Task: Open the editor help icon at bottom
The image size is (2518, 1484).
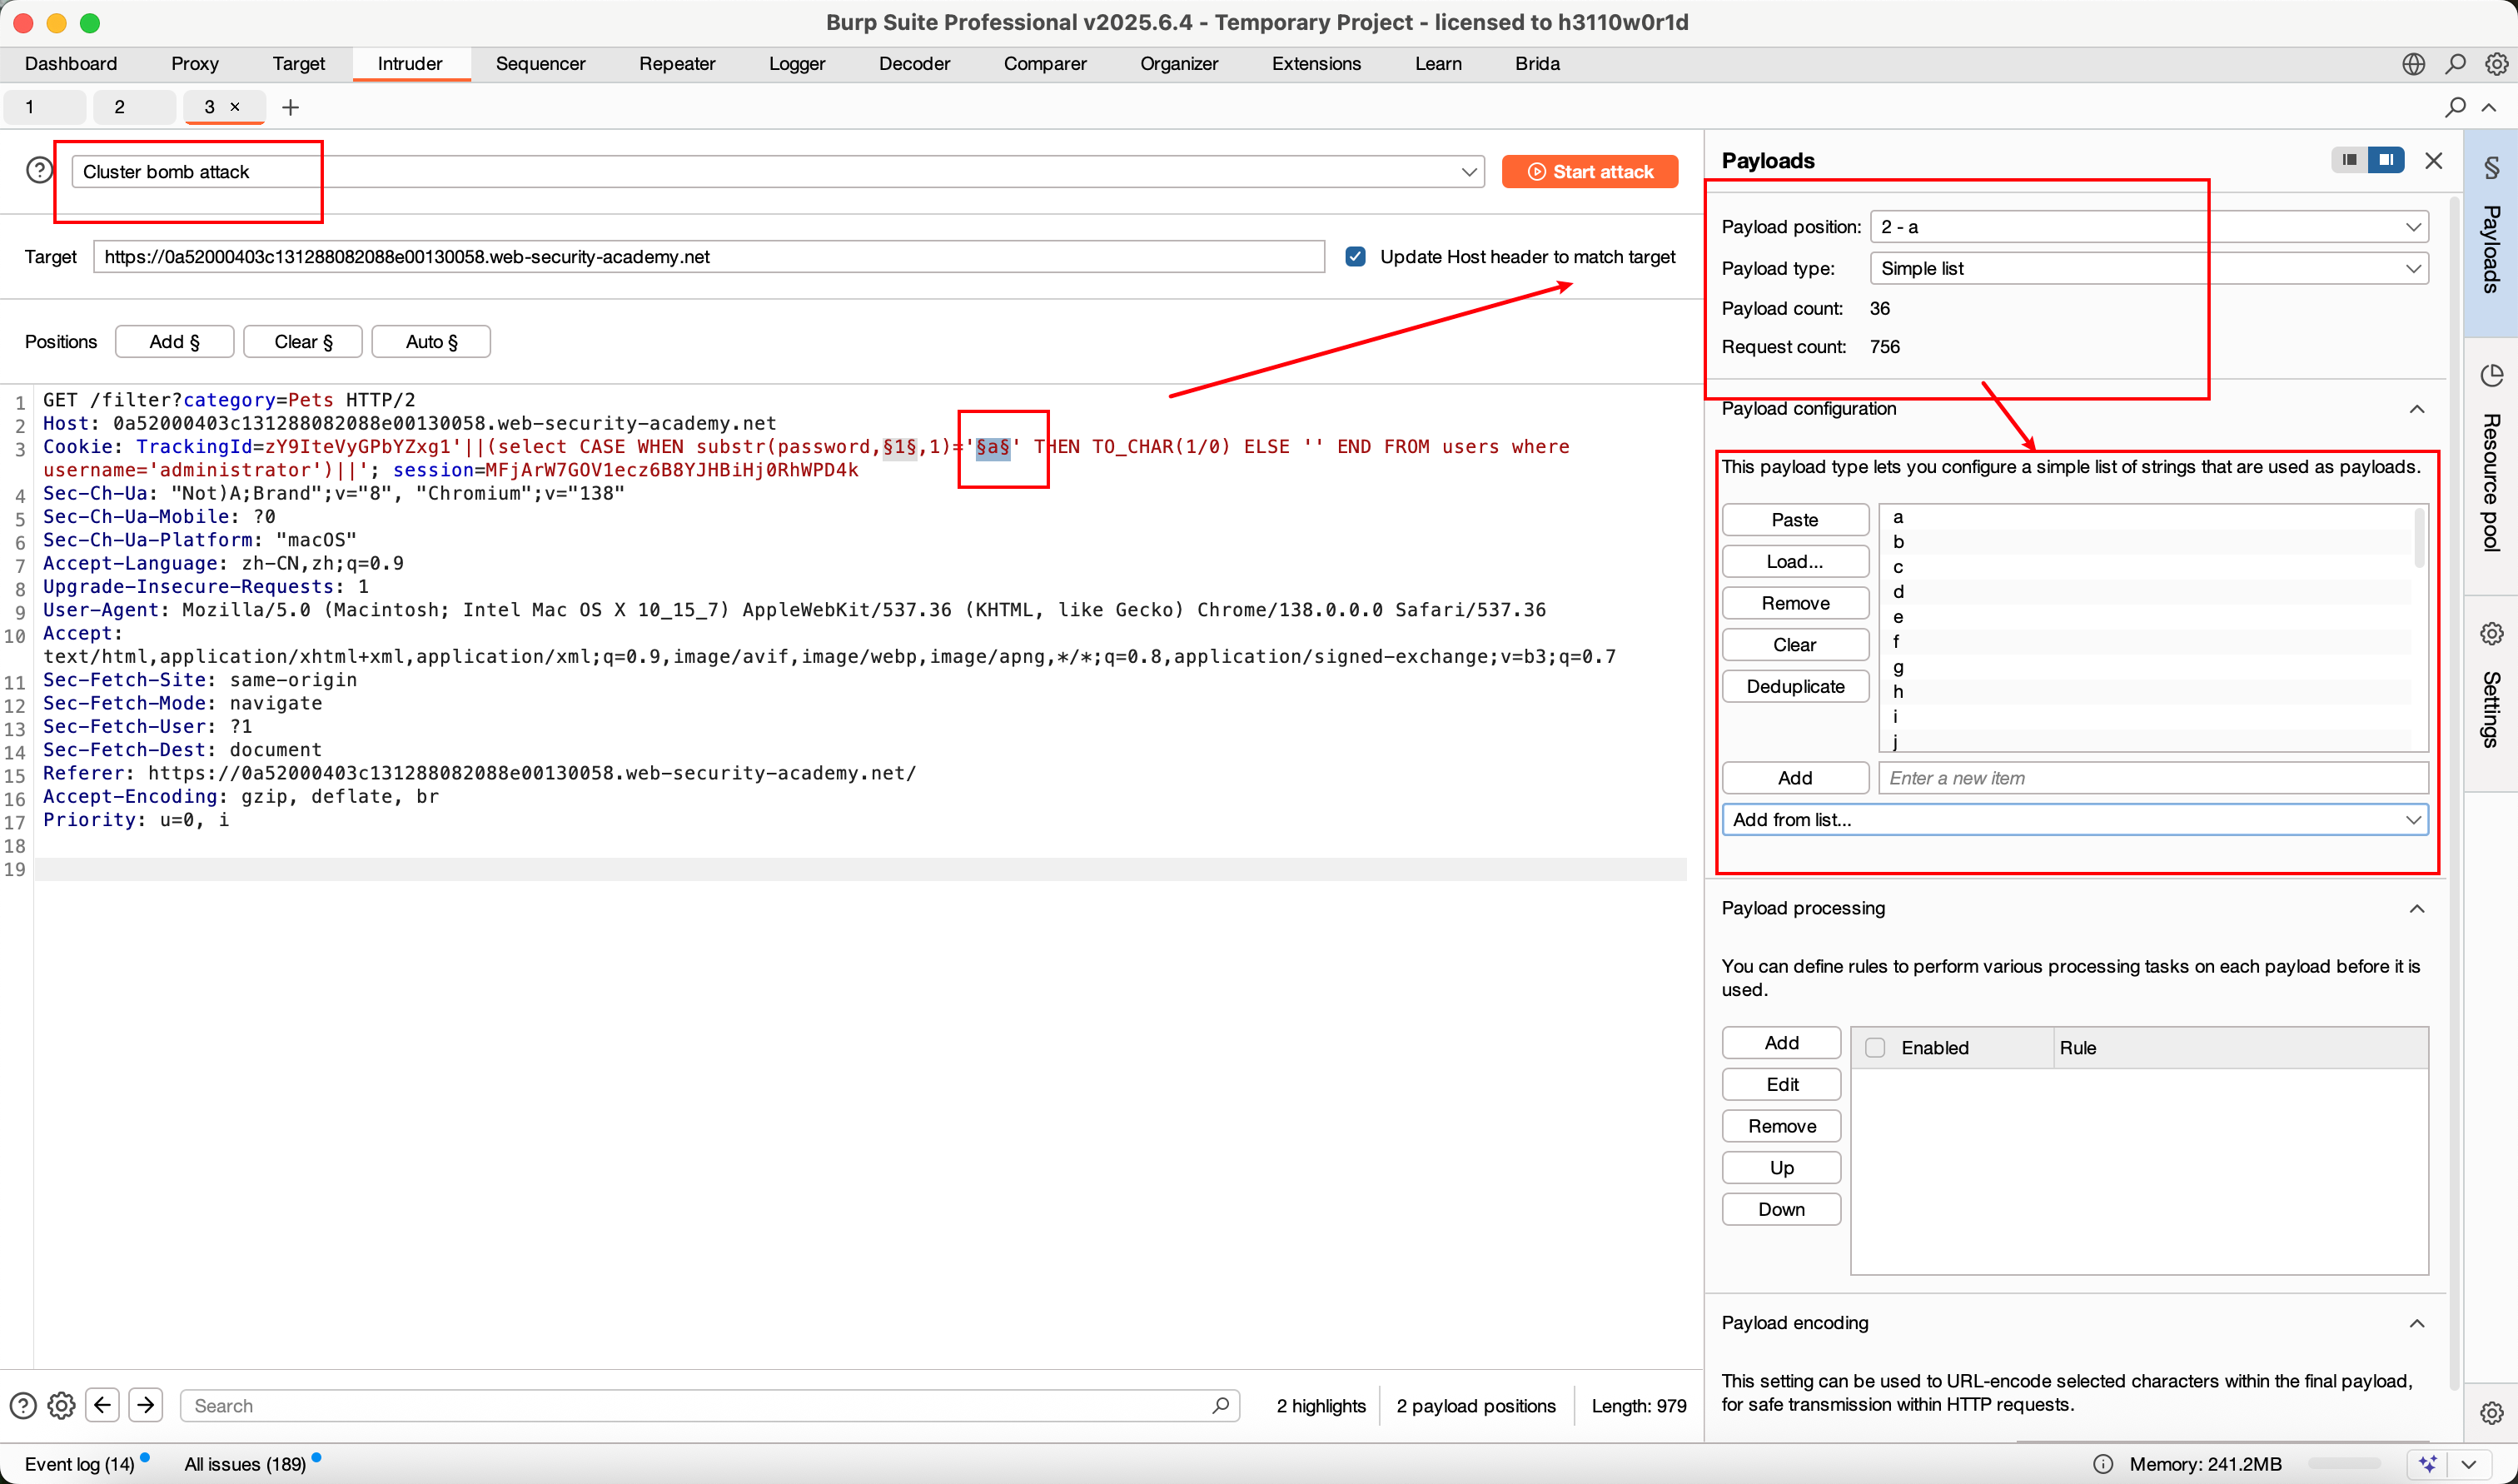Action: click(x=23, y=1405)
